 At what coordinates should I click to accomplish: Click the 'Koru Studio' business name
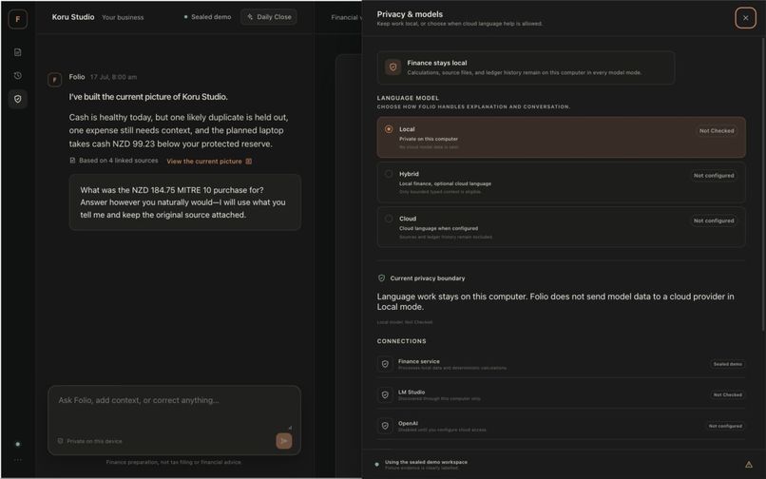point(73,17)
